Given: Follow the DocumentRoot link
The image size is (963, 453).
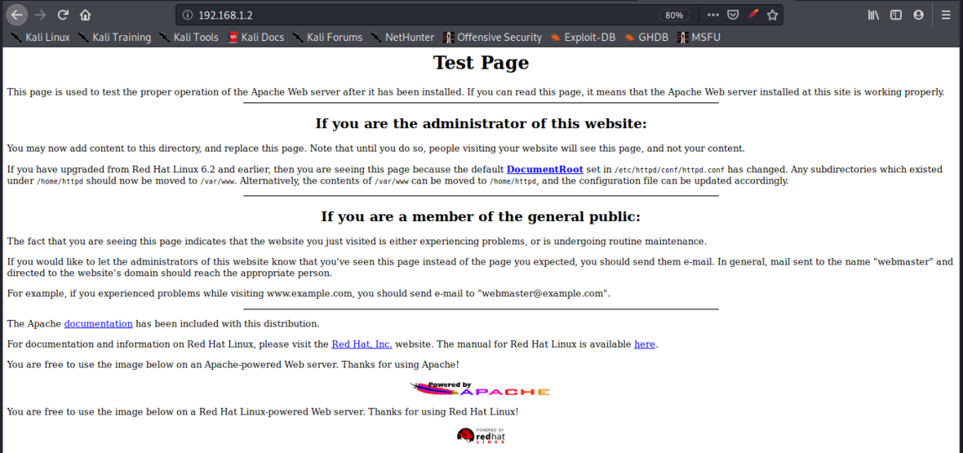Looking at the screenshot, I should click(x=544, y=170).
